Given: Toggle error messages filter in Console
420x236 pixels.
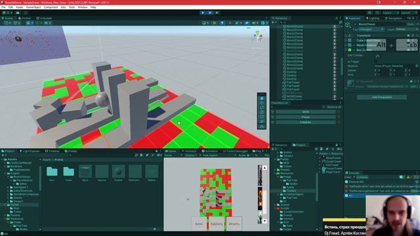Looking at the screenshot, I should [x=415, y=177].
